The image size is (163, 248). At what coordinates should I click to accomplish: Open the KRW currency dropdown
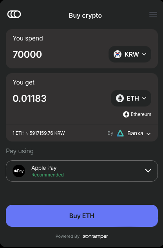pos(130,54)
